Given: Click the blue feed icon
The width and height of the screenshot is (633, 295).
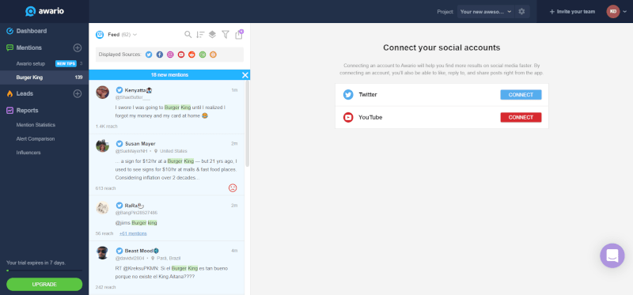Looking at the screenshot, I should point(100,35).
